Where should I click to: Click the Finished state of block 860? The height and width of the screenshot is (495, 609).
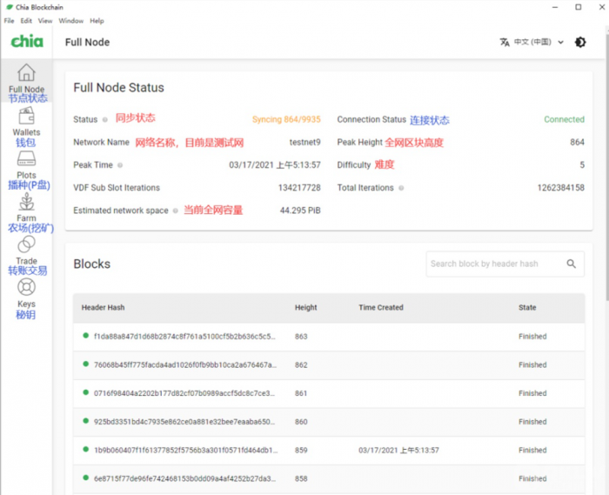pos(532,422)
